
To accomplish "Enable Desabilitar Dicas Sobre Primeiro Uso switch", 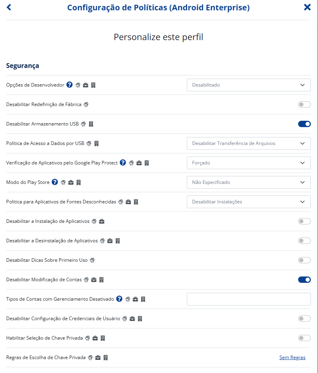I will point(304,260).
